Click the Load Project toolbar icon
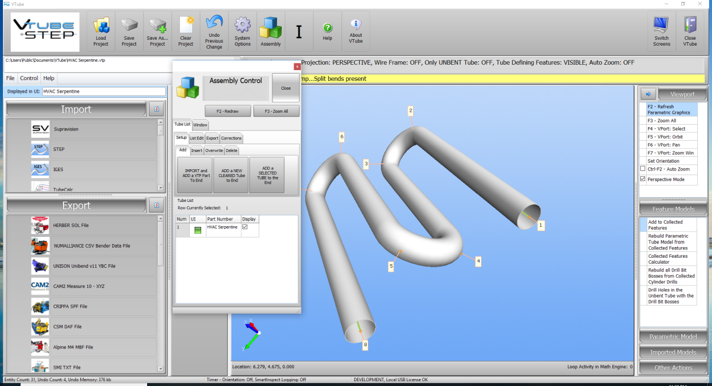 (101, 27)
